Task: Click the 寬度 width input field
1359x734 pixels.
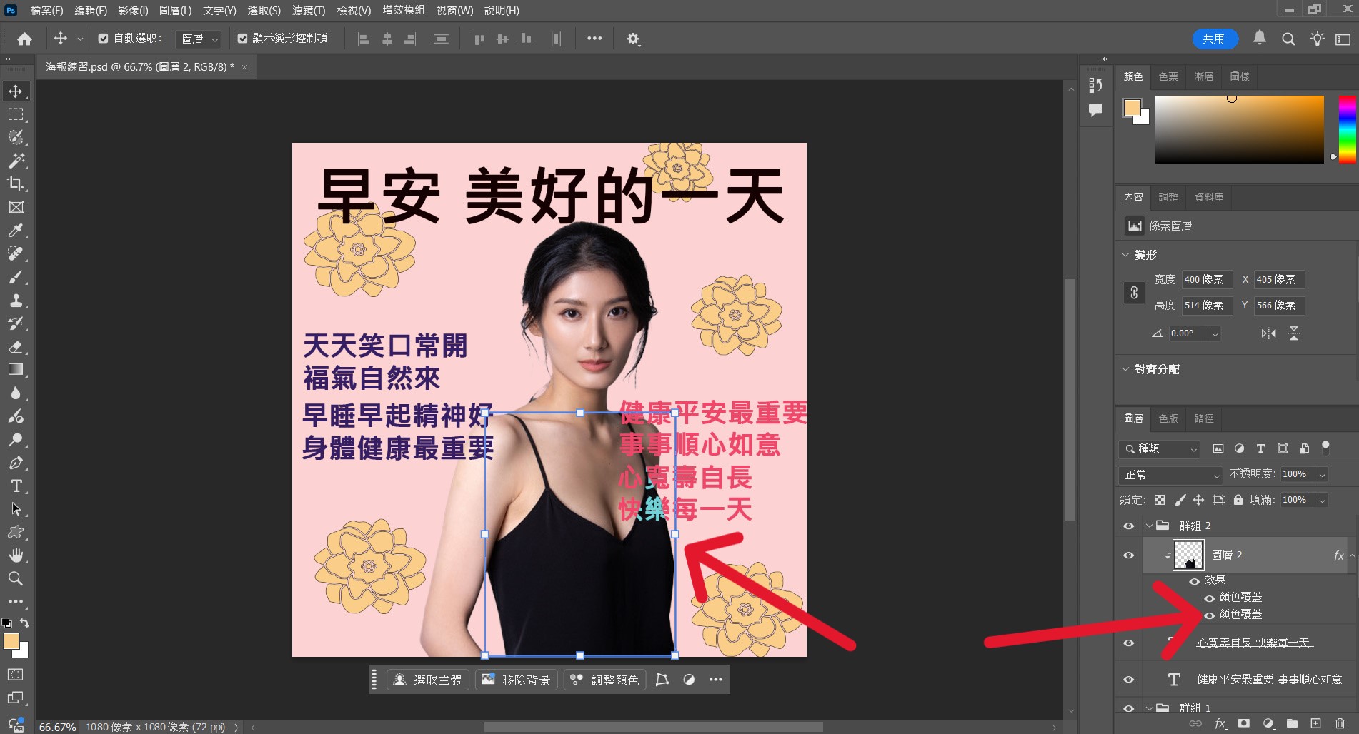Action: [x=1207, y=280]
